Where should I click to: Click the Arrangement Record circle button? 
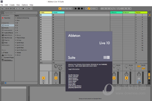click(x=82, y=8)
